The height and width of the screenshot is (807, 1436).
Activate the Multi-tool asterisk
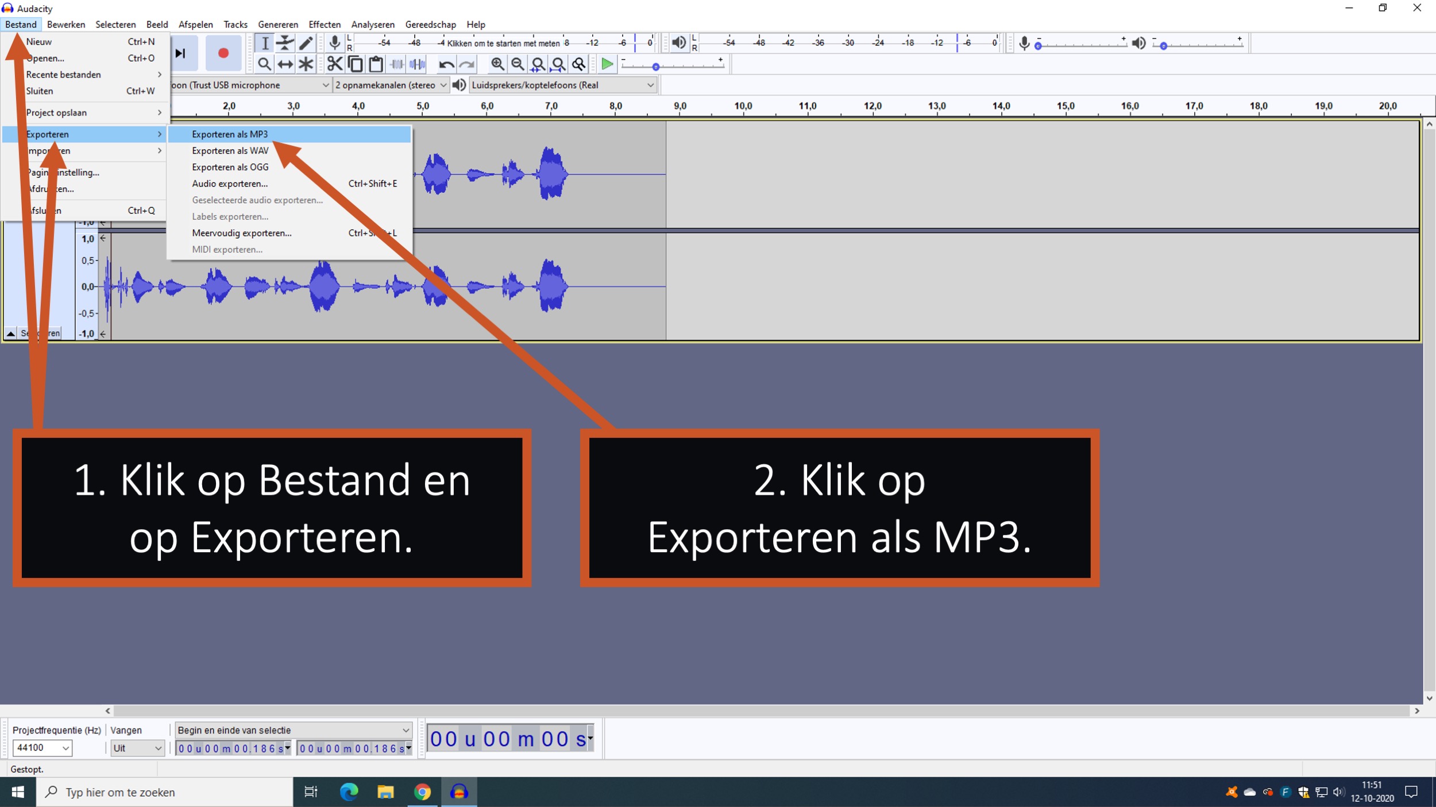(306, 64)
